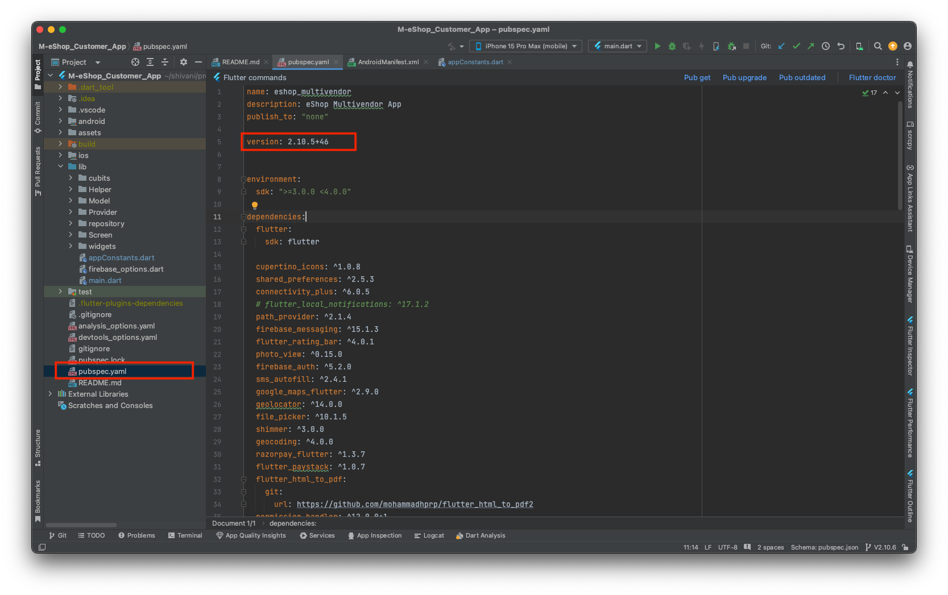
Task: Open the running devices icon in toolbar
Action: point(859,46)
